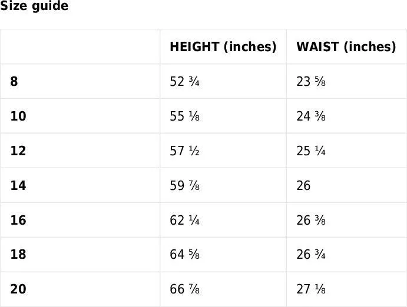The width and height of the screenshot is (407, 307).
Task: Select the 24 ⅜ waist cell
Action: click(311, 116)
